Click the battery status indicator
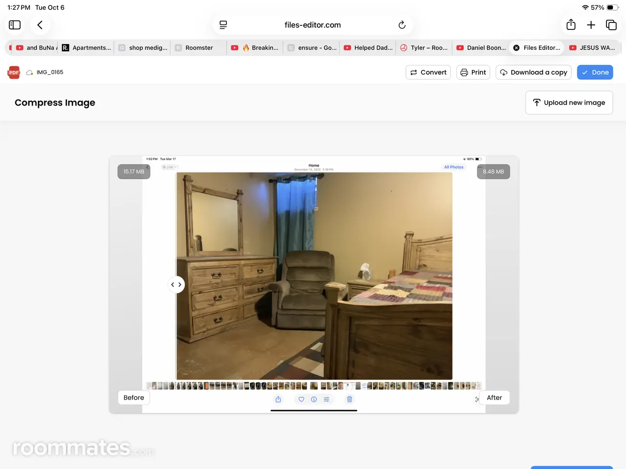This screenshot has height=469, width=626. pyautogui.click(x=613, y=7)
